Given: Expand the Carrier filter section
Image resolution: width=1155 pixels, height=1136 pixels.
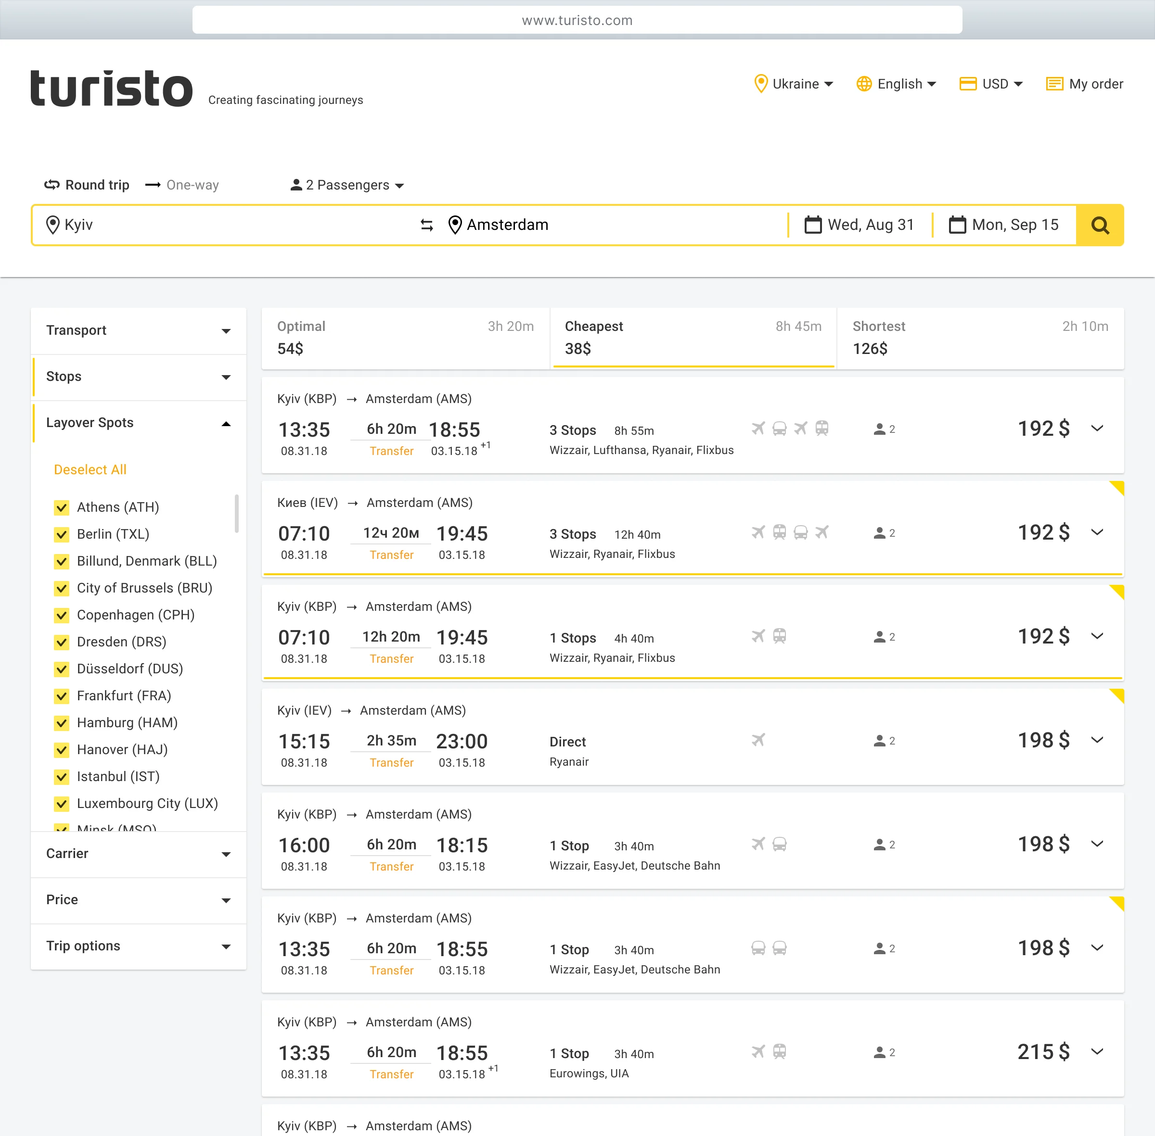Looking at the screenshot, I should pyautogui.click(x=139, y=854).
